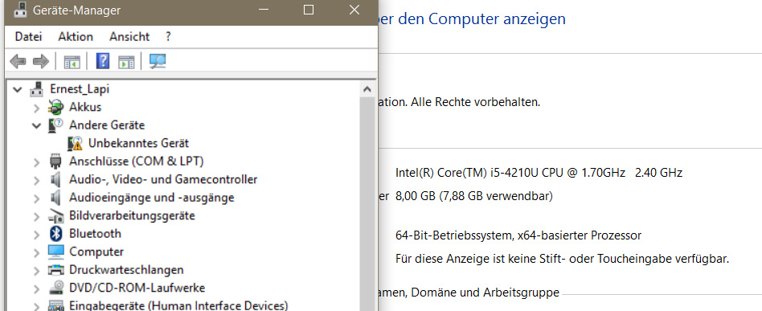Screen dimensions: 762x311
Task: Select the Anschlüsse (COM & LPT) label
Action: pyautogui.click(x=137, y=162)
